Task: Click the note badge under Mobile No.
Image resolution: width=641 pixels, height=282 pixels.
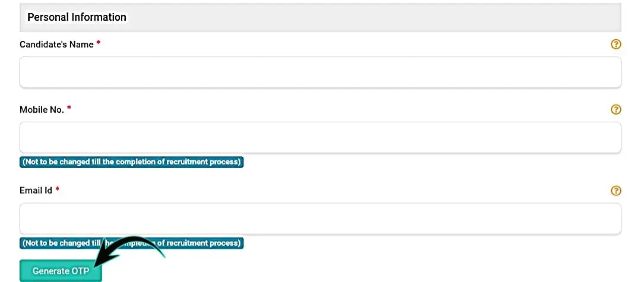Action: click(x=132, y=162)
